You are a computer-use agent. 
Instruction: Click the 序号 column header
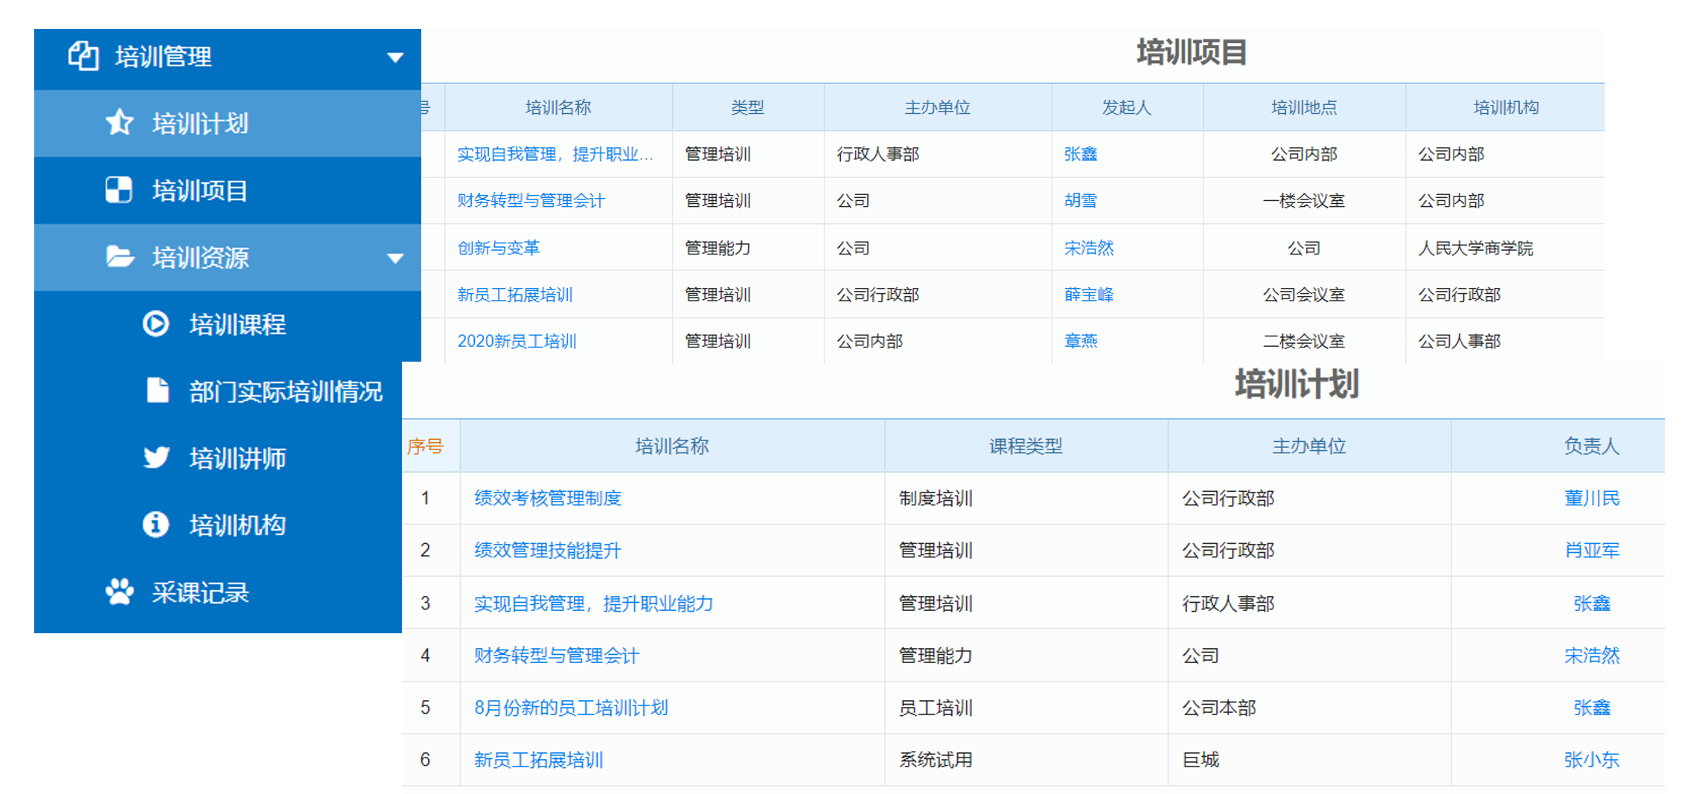[425, 446]
